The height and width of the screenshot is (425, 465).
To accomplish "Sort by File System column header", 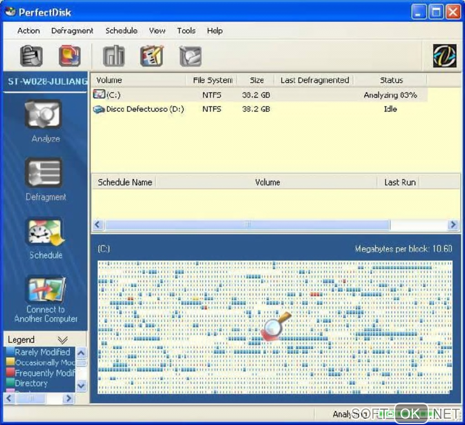I will 212,80.
